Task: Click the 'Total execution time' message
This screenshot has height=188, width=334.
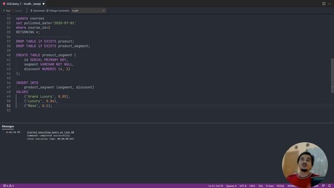Action: [x=51, y=139]
